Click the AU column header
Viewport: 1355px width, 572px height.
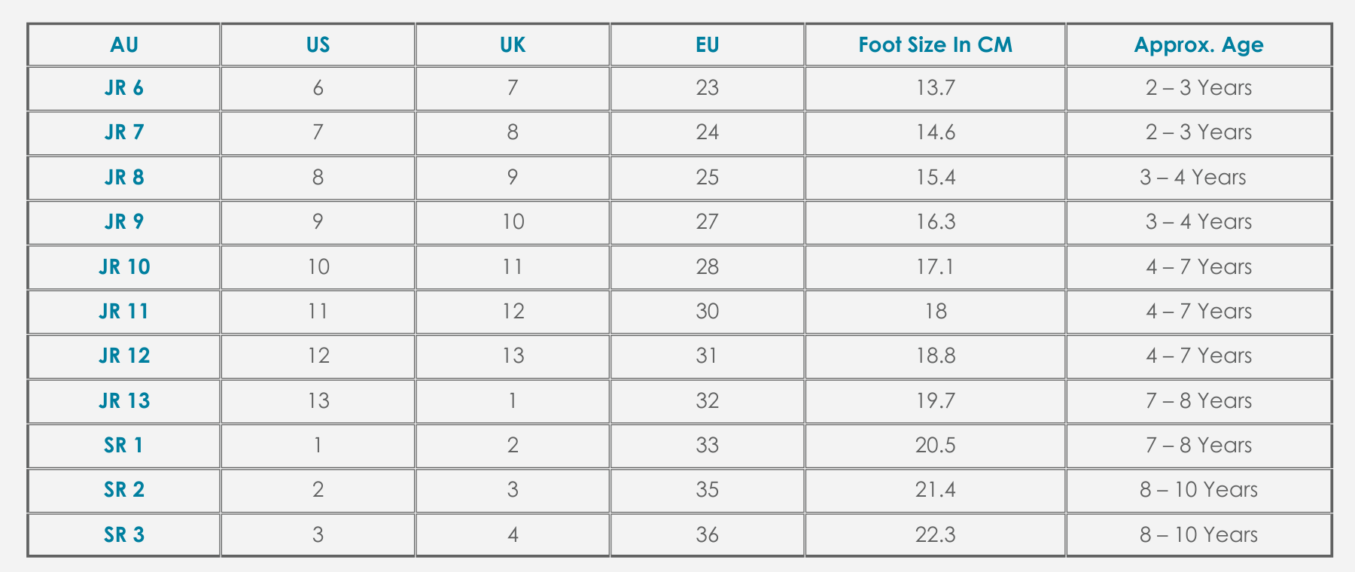coord(124,45)
